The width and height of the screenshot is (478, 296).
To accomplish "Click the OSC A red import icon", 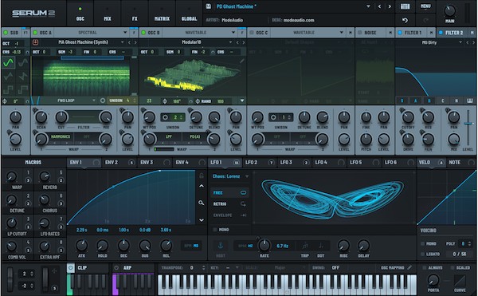I will tap(35, 42).
